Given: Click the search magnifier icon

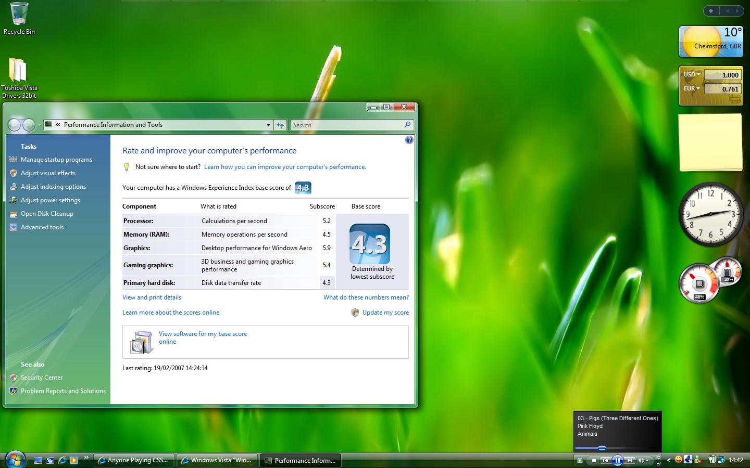Looking at the screenshot, I should pos(408,125).
